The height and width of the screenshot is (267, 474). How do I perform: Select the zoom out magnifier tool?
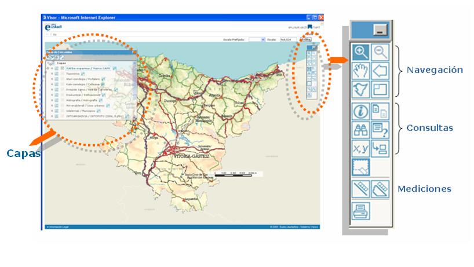[x=380, y=52]
